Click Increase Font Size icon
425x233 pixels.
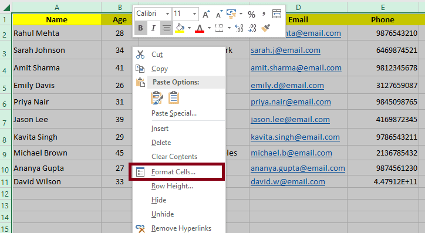click(206, 14)
